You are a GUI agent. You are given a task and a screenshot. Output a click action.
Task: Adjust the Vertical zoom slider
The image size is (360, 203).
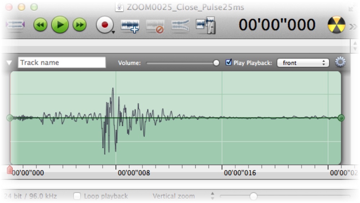click(x=285, y=196)
